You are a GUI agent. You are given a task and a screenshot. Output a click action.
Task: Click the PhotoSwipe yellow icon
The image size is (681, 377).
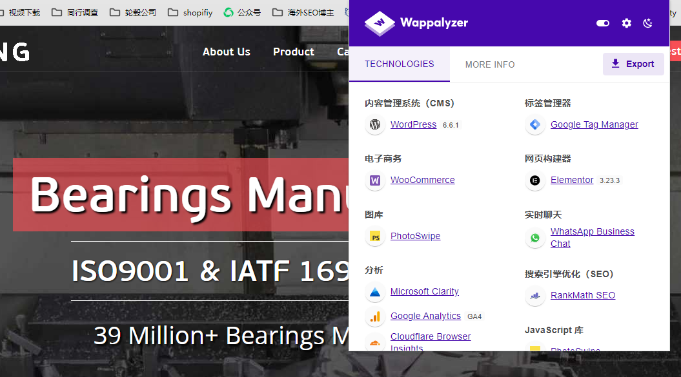375,237
